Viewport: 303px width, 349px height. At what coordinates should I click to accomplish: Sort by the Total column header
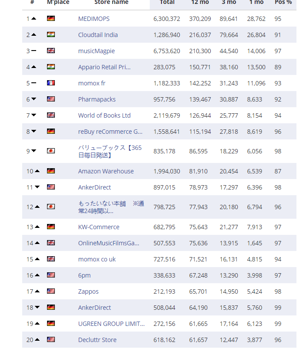pos(167,3)
